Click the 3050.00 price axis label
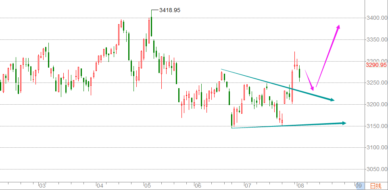Screen dimensions: 388x190 click(x=376, y=169)
